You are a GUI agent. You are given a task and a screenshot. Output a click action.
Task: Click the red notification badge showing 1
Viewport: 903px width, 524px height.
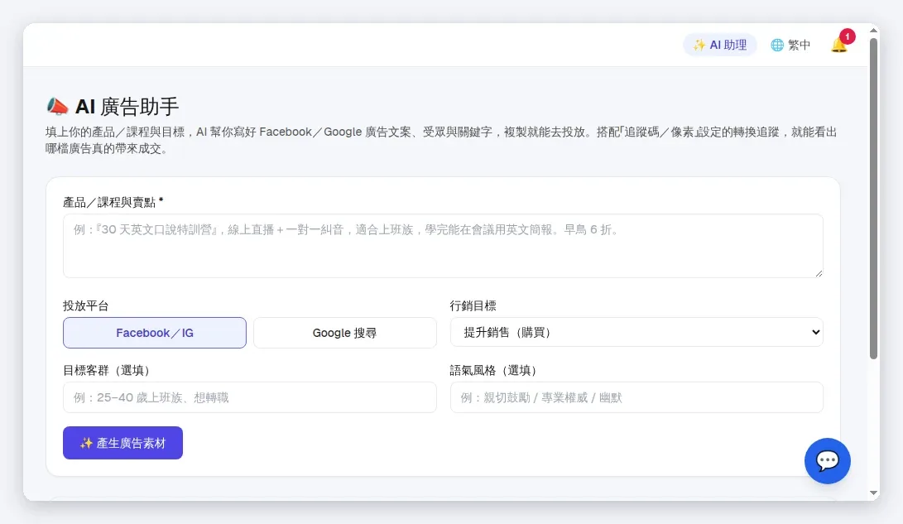coord(848,36)
